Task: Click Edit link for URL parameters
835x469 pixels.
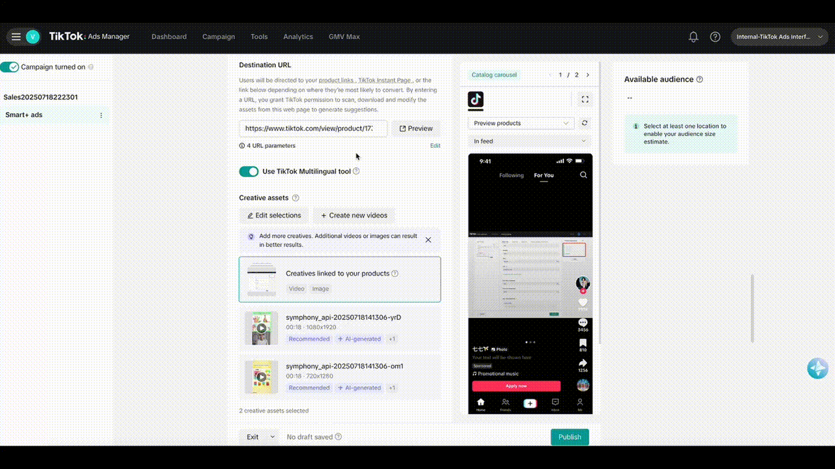Action: tap(435, 146)
